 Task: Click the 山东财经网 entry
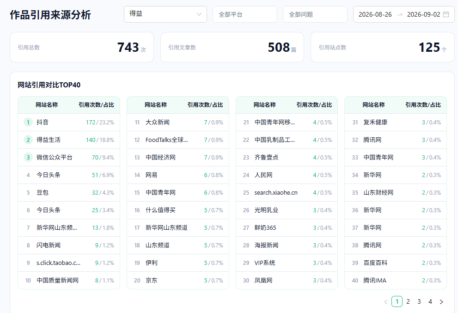pyautogui.click(x=378, y=193)
